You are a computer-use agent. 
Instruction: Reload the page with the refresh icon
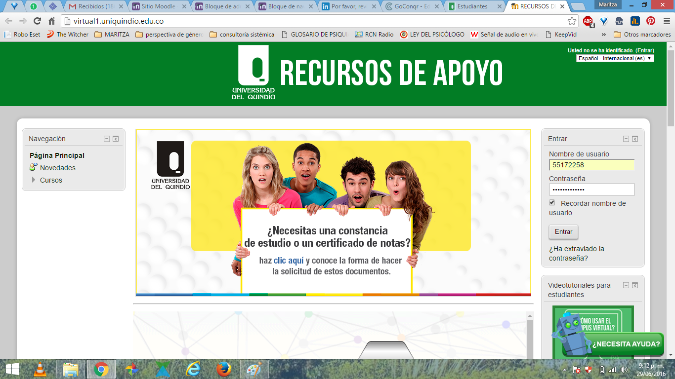point(37,21)
